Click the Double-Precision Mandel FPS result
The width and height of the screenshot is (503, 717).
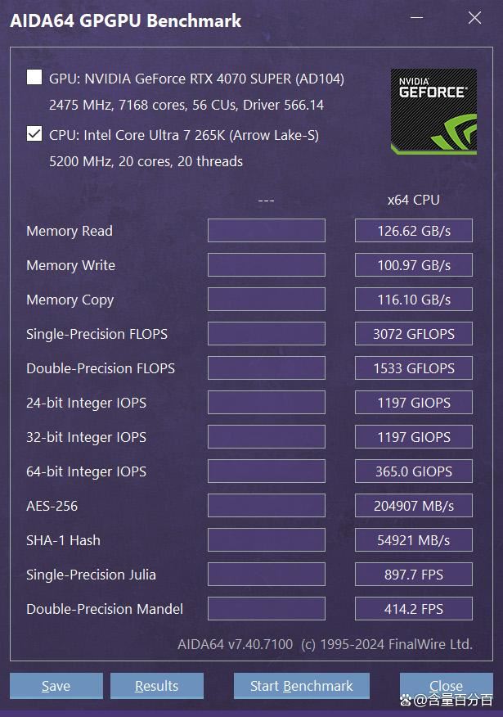[413, 608]
